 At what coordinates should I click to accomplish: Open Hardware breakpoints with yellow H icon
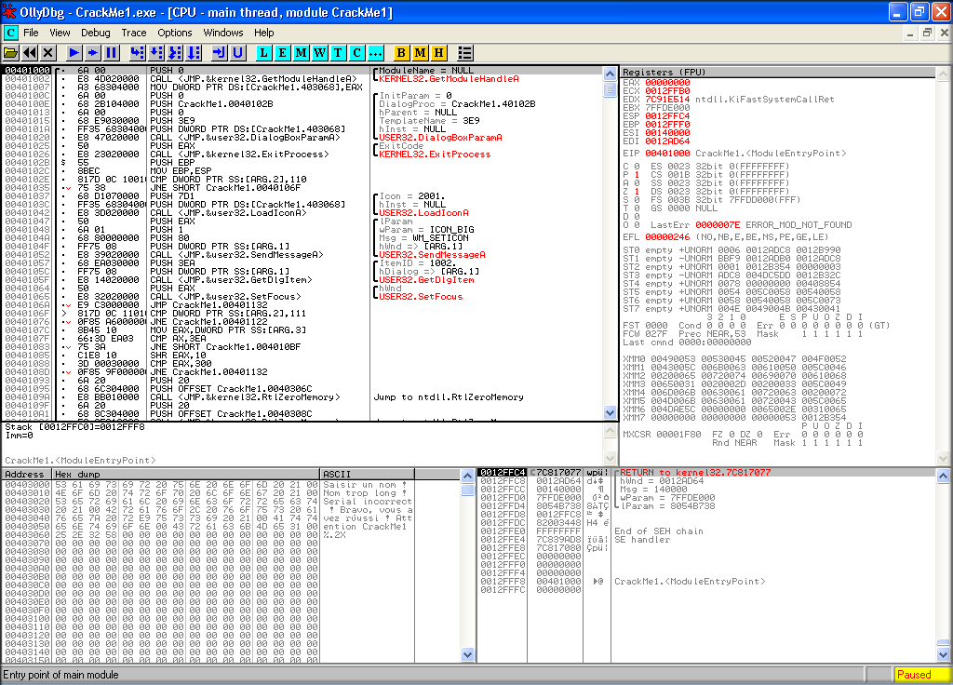(439, 53)
